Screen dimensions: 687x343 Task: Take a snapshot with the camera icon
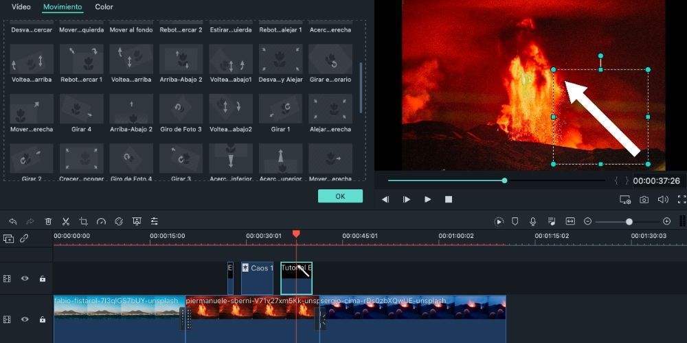[644, 200]
